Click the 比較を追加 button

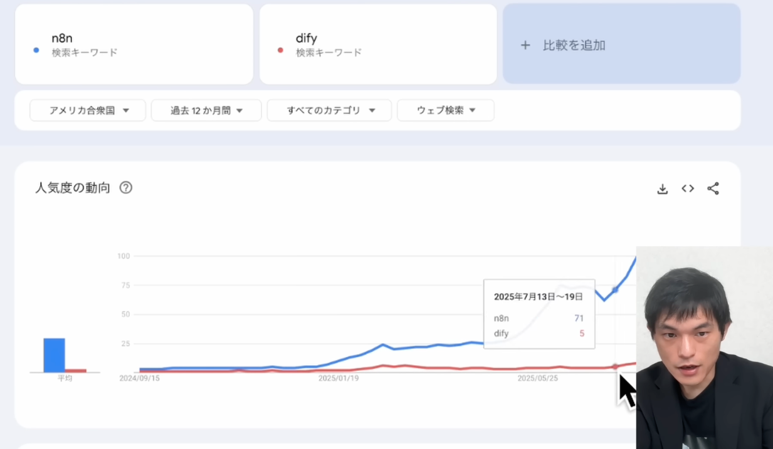[x=621, y=44]
